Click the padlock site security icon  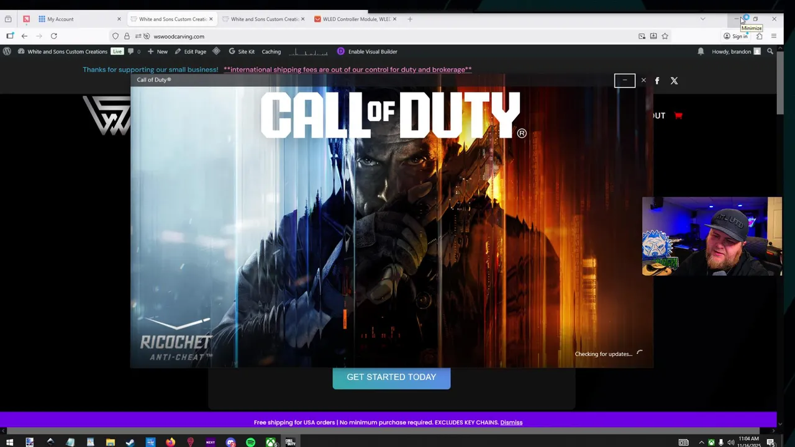point(127,36)
